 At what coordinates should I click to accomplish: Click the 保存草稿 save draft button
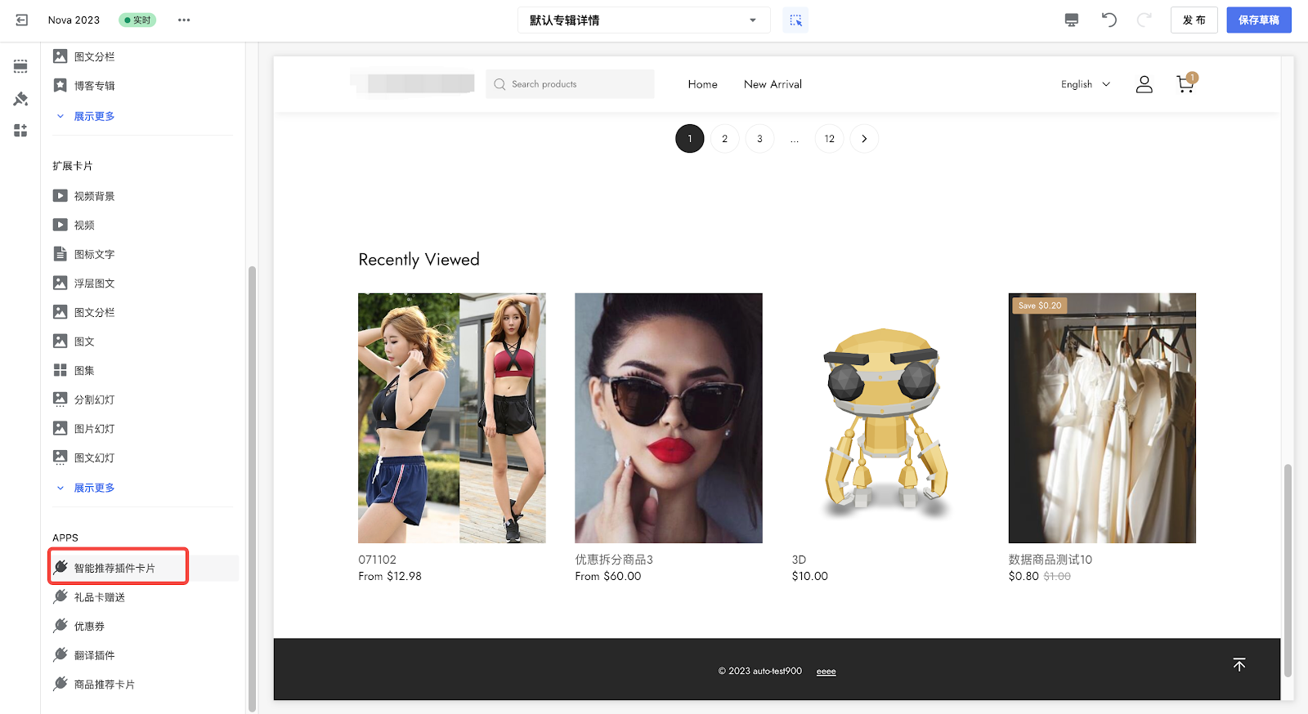1259,20
